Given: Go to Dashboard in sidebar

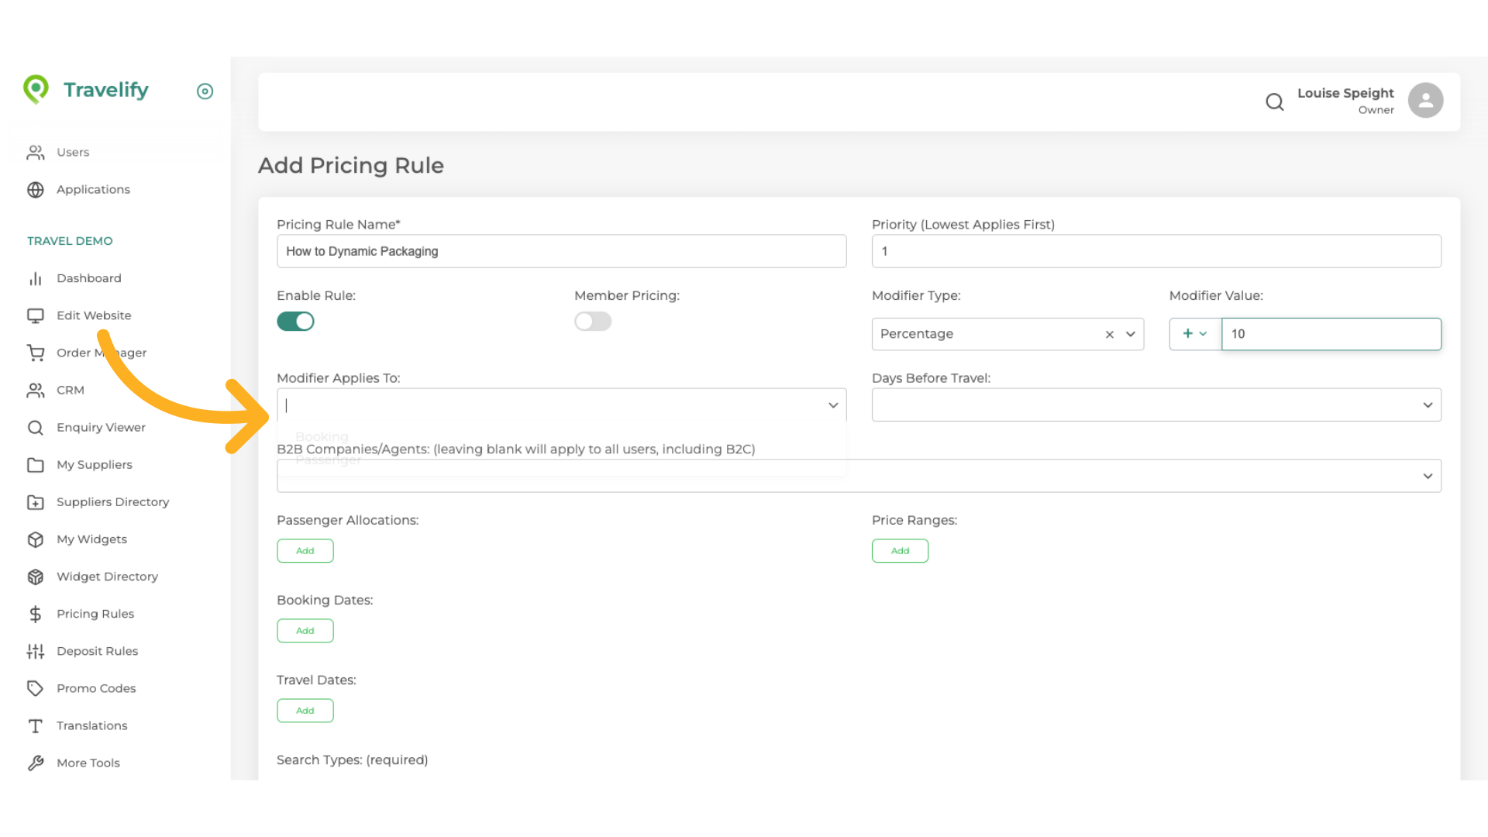Looking at the screenshot, I should [x=88, y=278].
